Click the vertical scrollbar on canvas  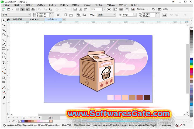click(x=188, y=69)
